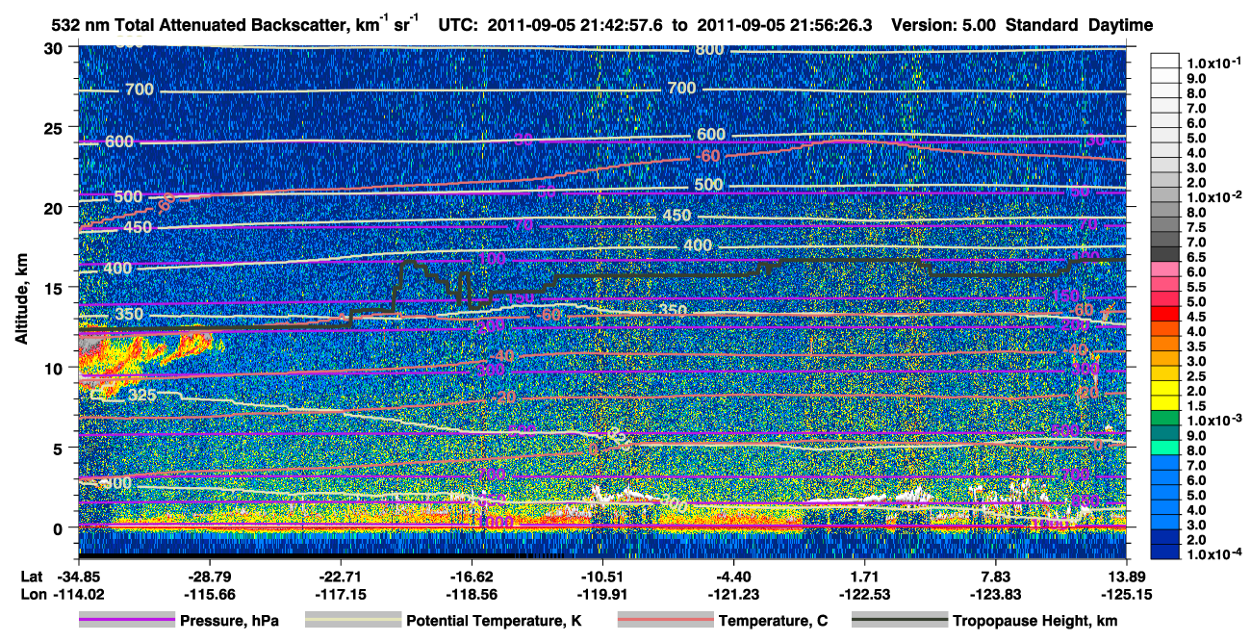Click the longitude value -119.91
This screenshot has width=1251, height=642.
602,595
